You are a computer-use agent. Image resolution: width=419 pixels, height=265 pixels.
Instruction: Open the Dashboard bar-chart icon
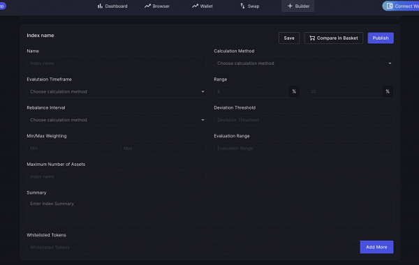coord(100,6)
